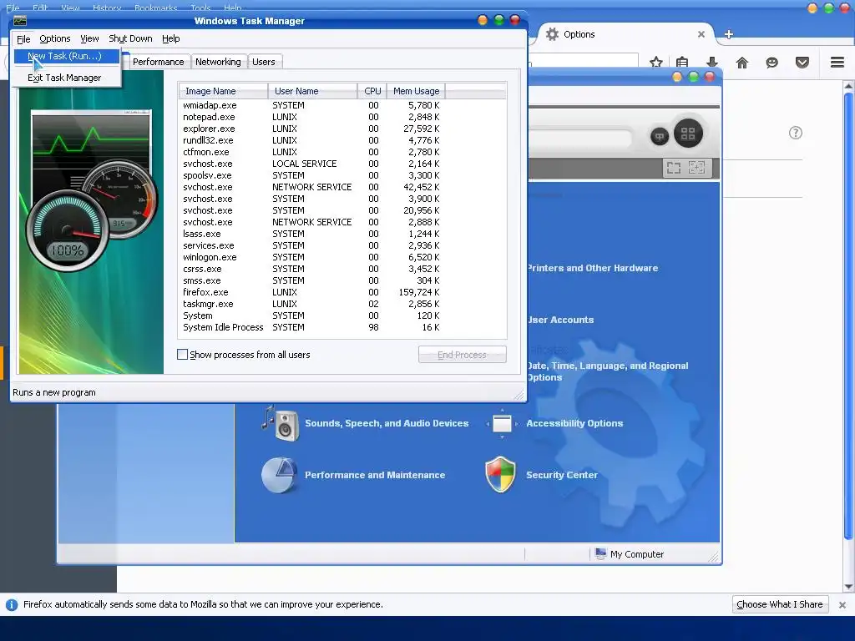Select the ctfmon.exe process row

coord(341,152)
